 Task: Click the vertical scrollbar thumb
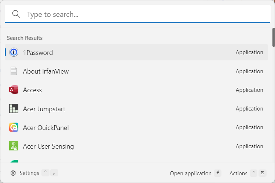[273, 37]
